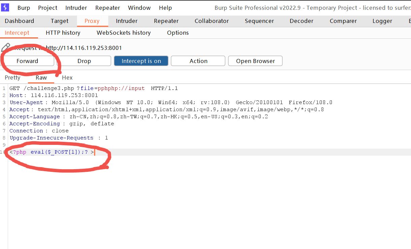Click the Open Browser button

pyautogui.click(x=255, y=61)
